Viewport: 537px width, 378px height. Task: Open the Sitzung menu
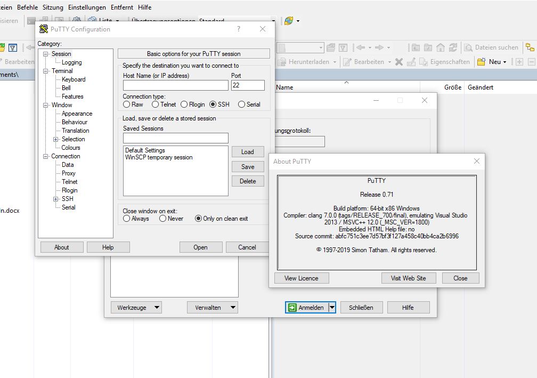(x=53, y=7)
